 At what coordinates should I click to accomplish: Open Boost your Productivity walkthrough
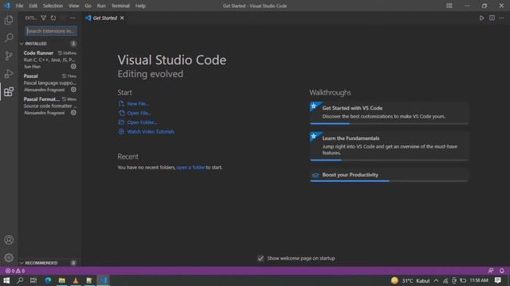[x=389, y=176]
